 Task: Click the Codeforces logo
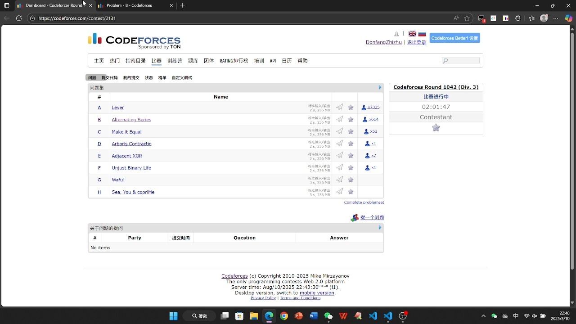(134, 40)
